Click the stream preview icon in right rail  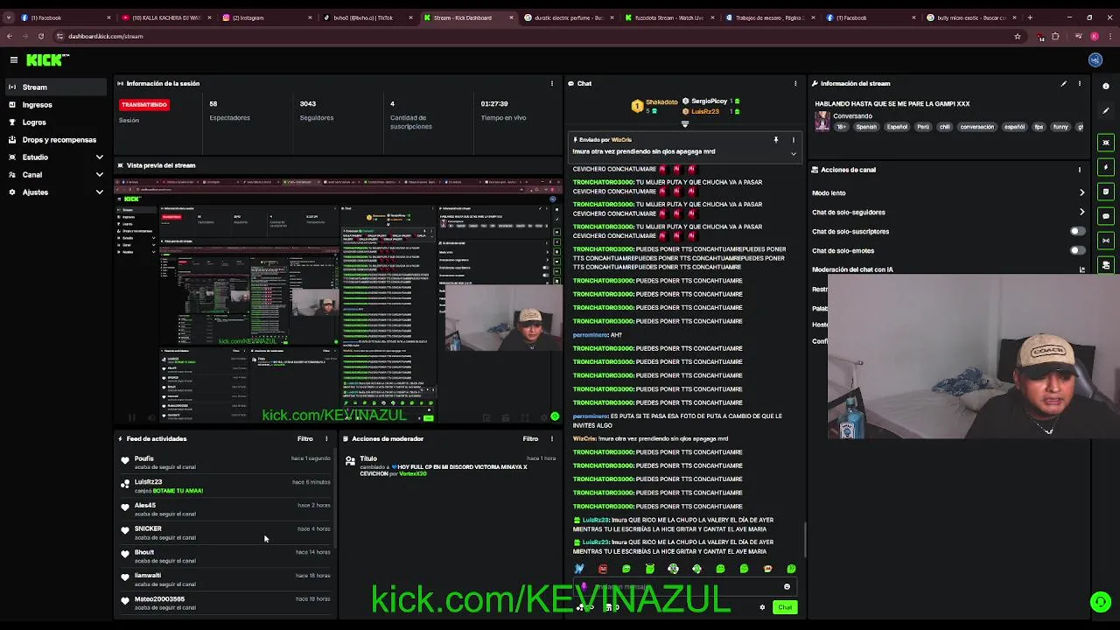point(1106,143)
